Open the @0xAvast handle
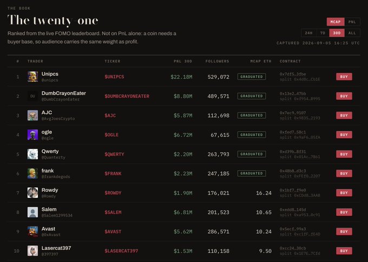 (x=51, y=235)
